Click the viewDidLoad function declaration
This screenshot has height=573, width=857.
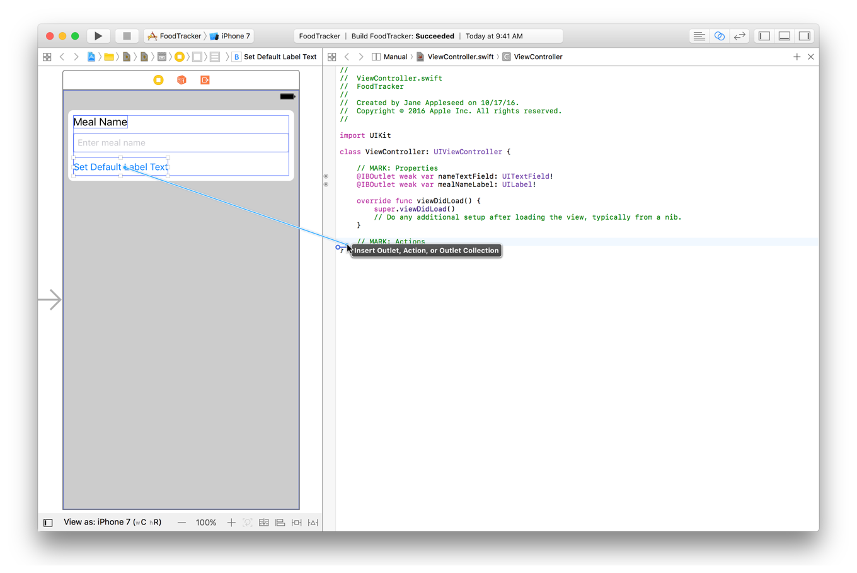click(418, 201)
